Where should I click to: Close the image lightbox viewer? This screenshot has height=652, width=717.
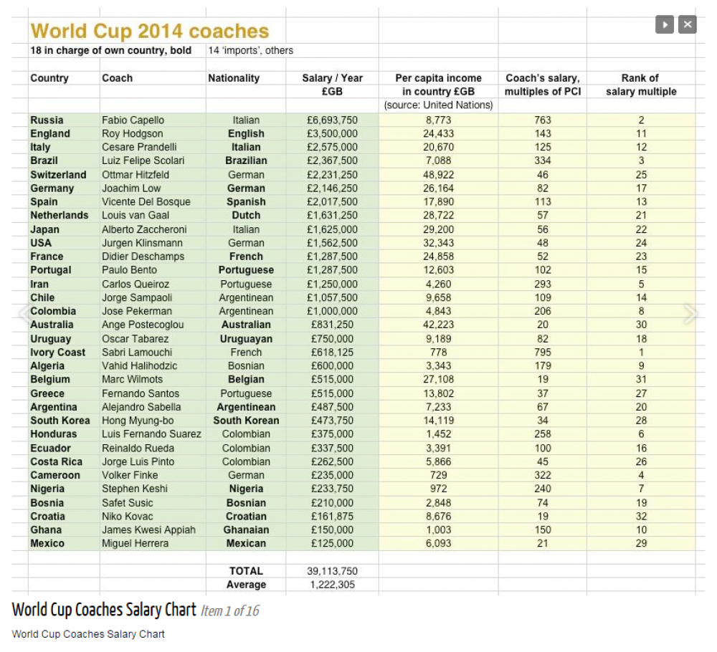[x=688, y=24]
